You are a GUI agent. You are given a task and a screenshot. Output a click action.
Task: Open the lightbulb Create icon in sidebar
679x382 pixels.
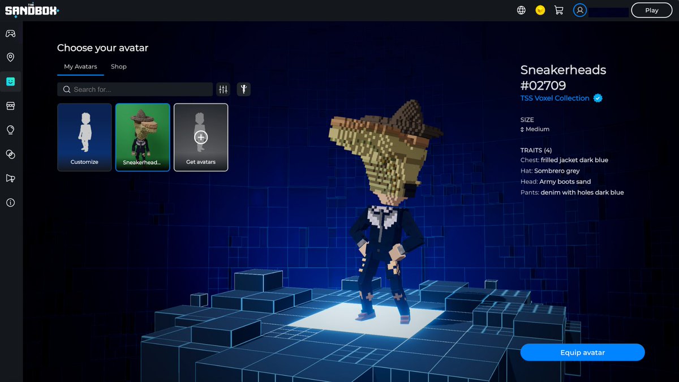(10, 130)
